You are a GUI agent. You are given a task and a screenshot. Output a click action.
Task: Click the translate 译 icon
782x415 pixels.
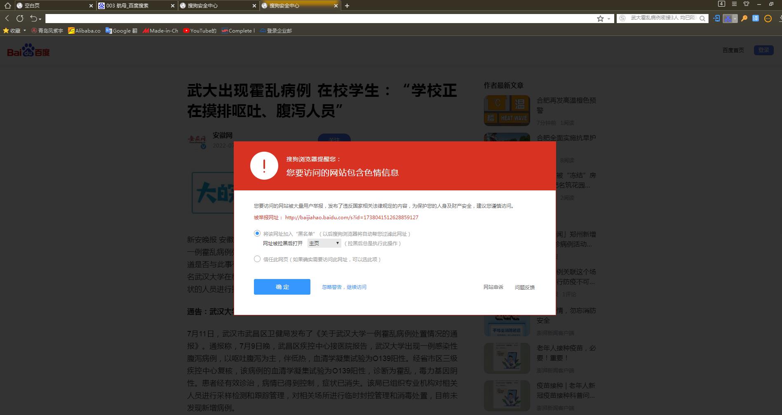(755, 19)
